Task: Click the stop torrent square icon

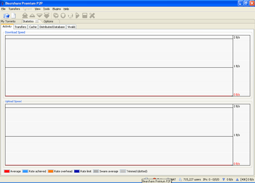Action: click(x=85, y=16)
